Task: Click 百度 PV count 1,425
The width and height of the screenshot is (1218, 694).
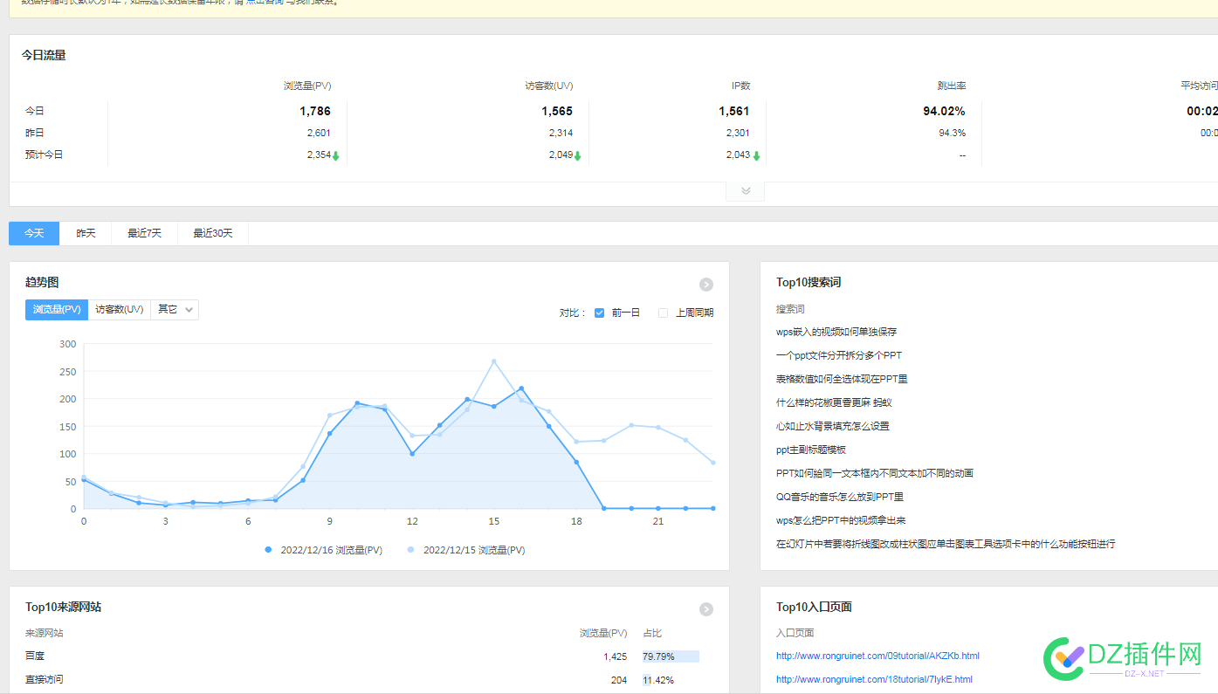Action: (x=615, y=656)
